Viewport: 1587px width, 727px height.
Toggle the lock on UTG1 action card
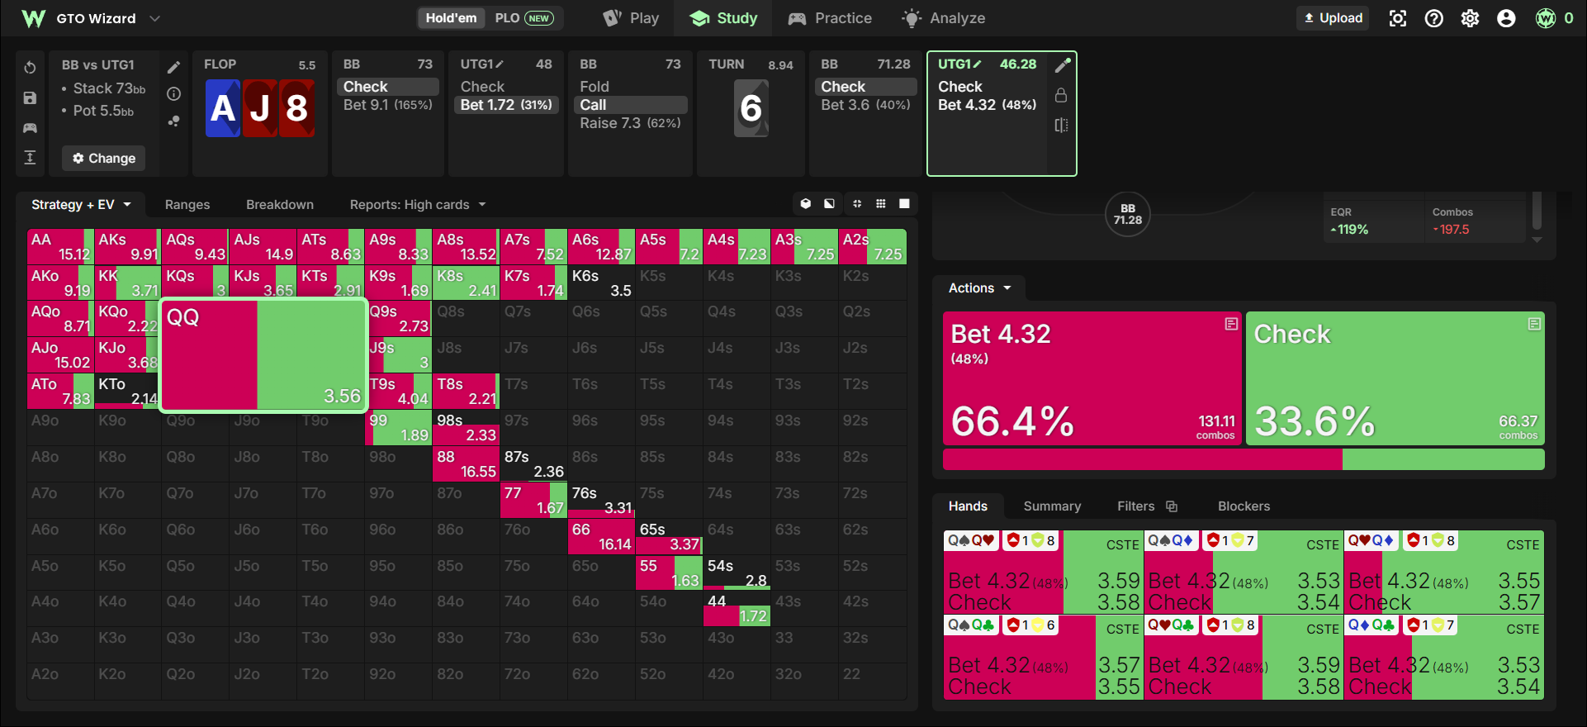1061,96
